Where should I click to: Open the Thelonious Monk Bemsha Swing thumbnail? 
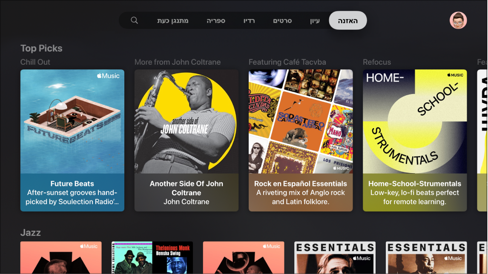click(152, 257)
